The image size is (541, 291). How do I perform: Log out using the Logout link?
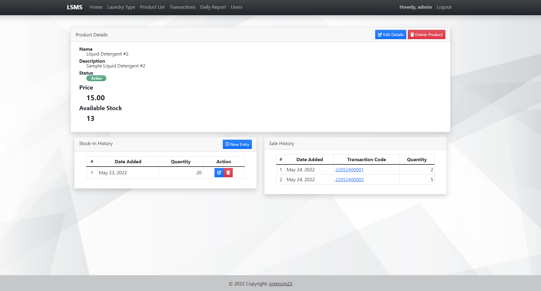[444, 7]
